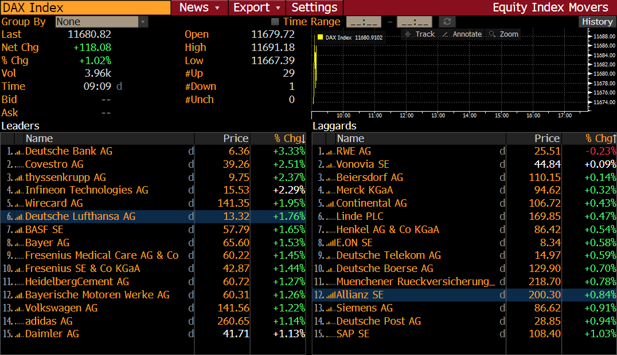Viewport: 617px width, 355px height.
Task: Click mini chart icon for RWE AG
Action: (330, 152)
